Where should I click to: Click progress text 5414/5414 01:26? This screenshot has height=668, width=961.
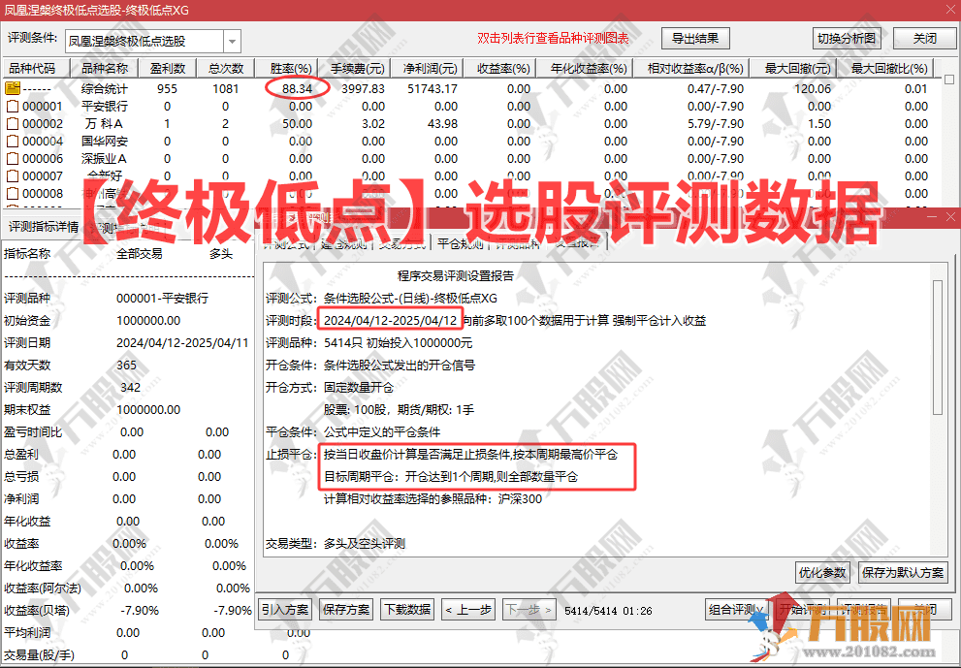[608, 611]
